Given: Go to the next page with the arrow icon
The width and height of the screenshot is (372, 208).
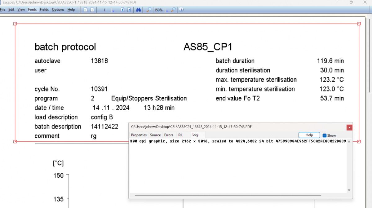Looking at the screenshot, I should [122, 10].
